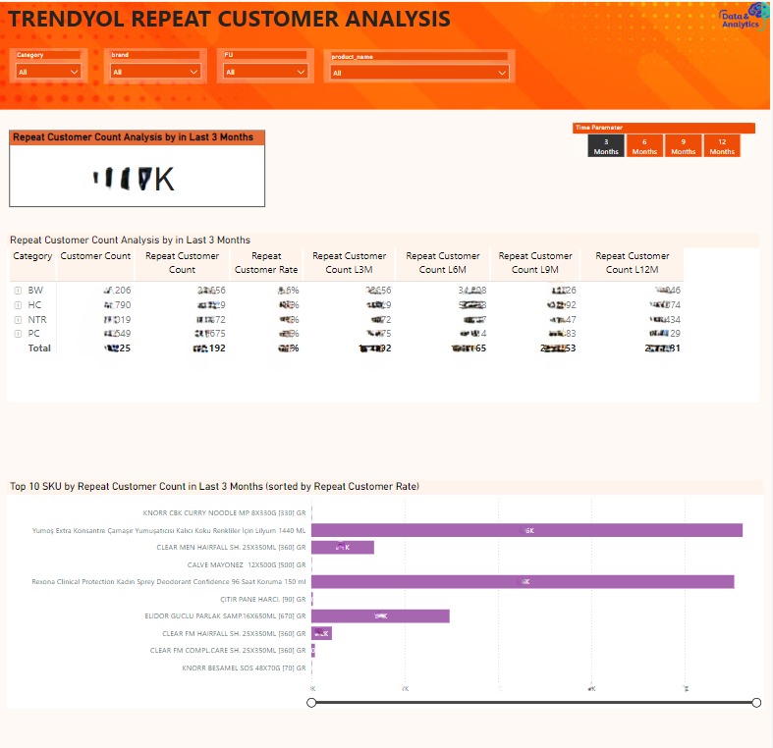Expand the NTR category row
The height and width of the screenshot is (748, 773).
pyautogui.click(x=19, y=320)
